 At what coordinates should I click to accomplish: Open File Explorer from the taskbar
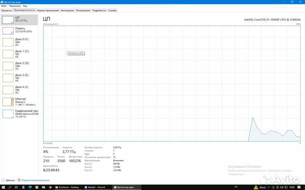pyautogui.click(x=43, y=187)
